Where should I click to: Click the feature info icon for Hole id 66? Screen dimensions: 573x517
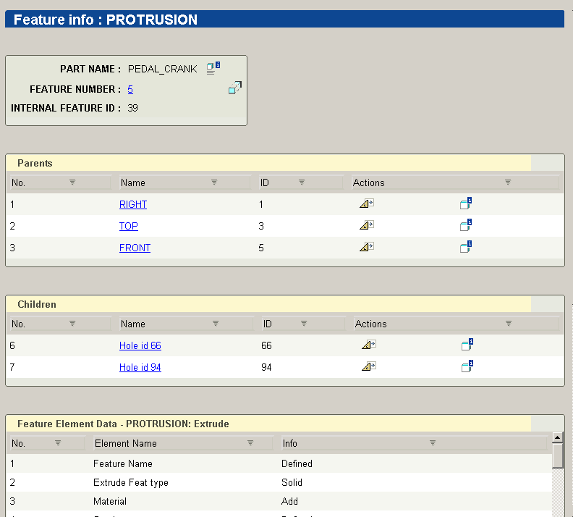click(x=466, y=345)
